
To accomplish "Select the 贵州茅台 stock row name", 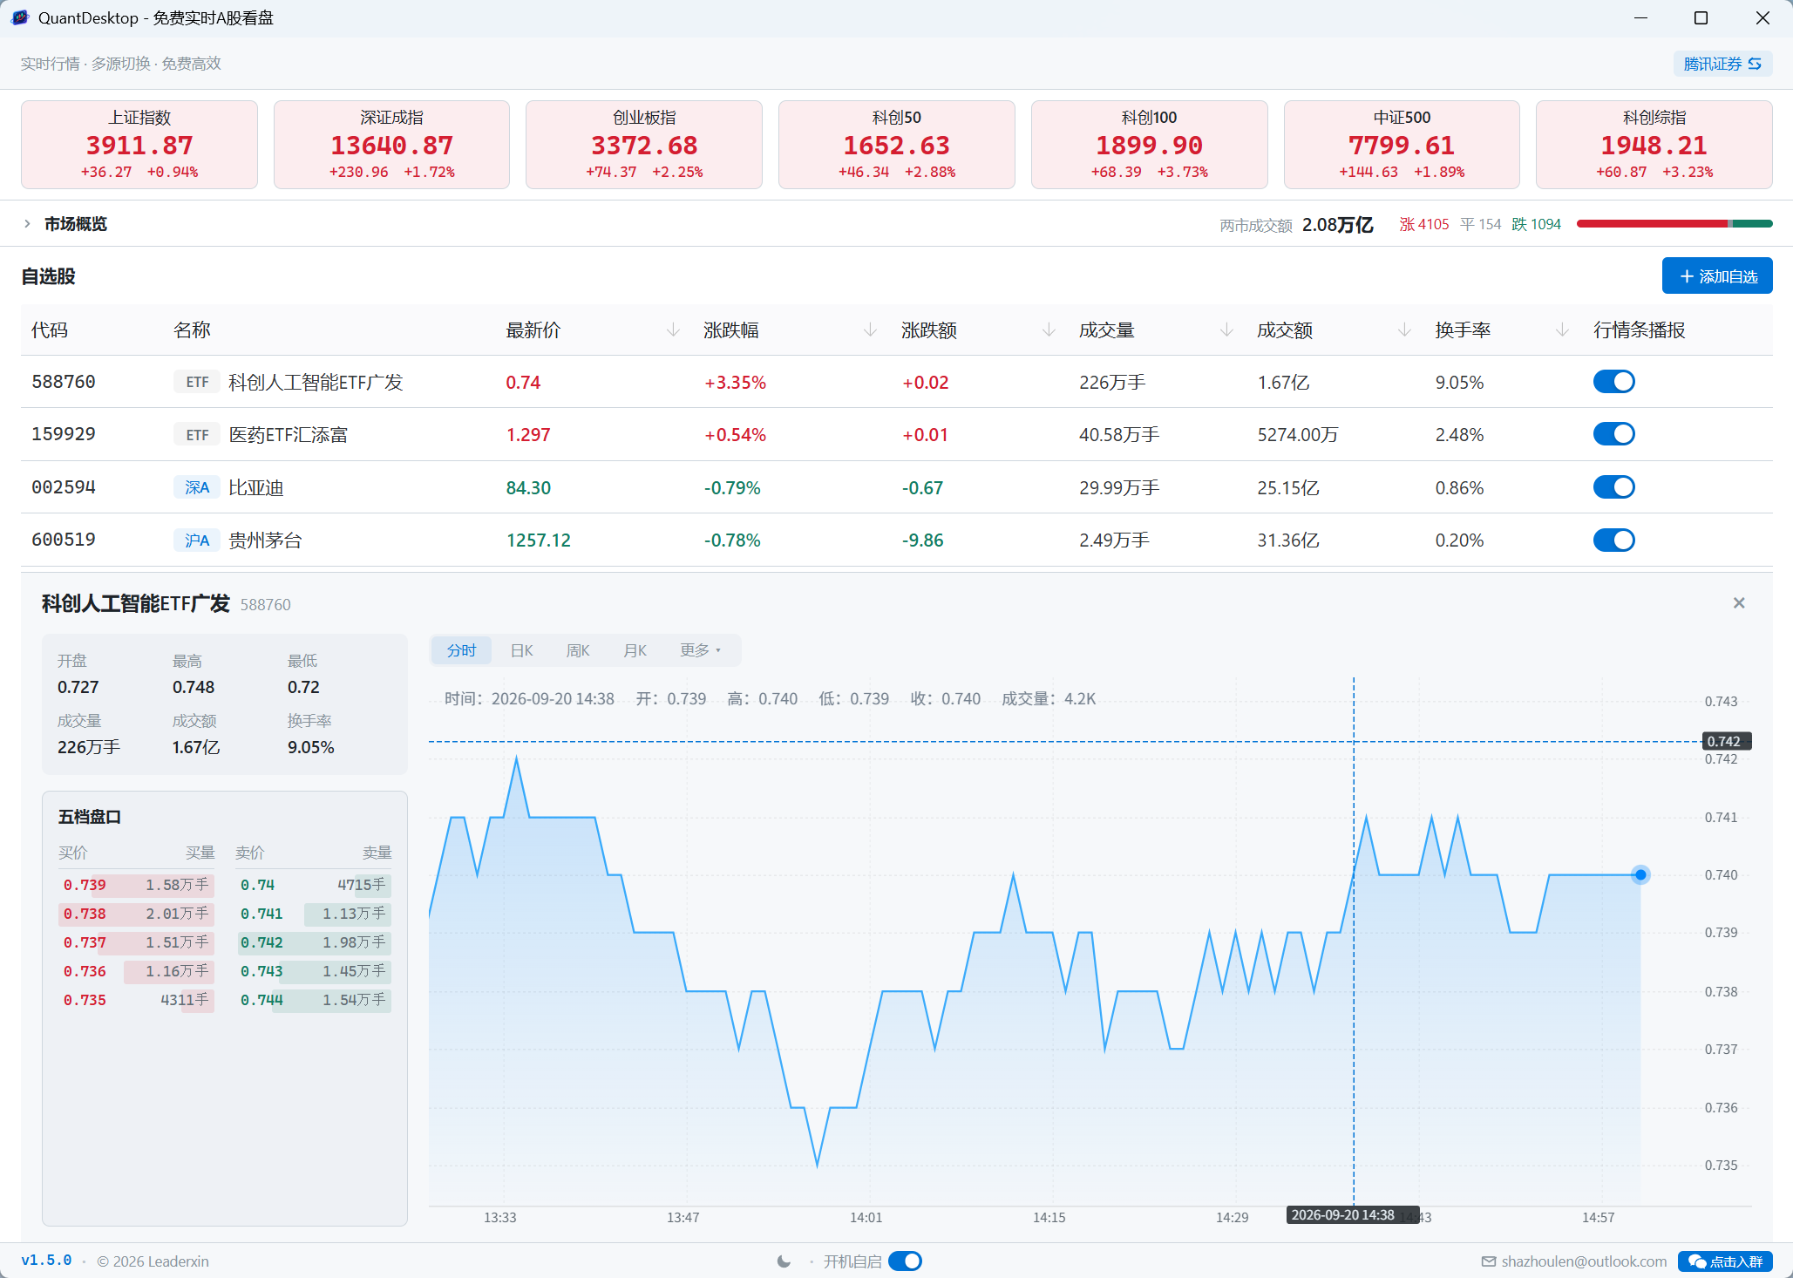I will point(265,540).
